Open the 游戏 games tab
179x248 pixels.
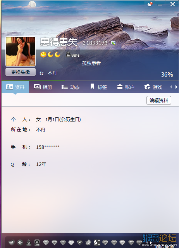click(153, 87)
